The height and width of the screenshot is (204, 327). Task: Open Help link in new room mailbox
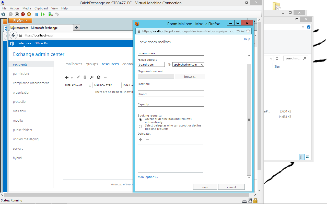tap(247, 39)
